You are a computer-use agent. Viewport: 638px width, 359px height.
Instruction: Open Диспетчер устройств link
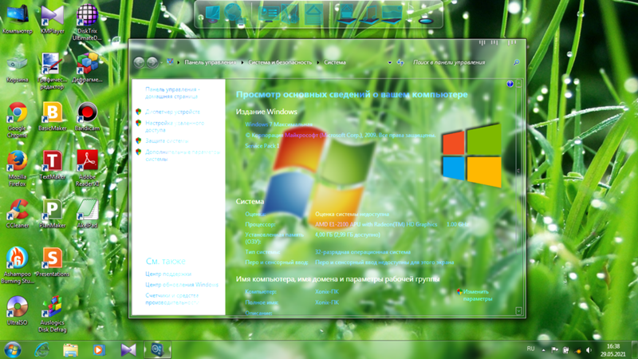tap(172, 112)
